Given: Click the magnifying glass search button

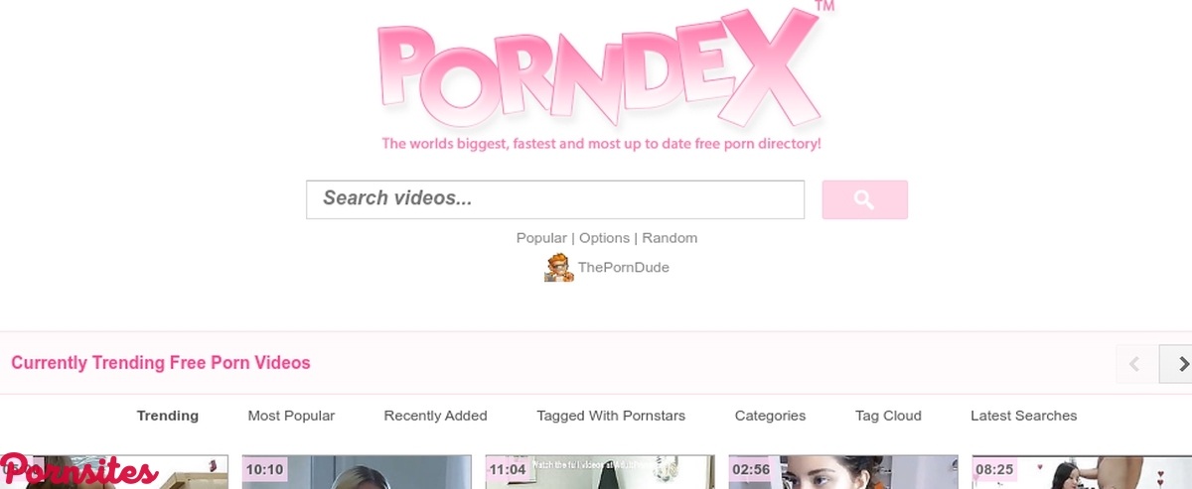Looking at the screenshot, I should [864, 199].
